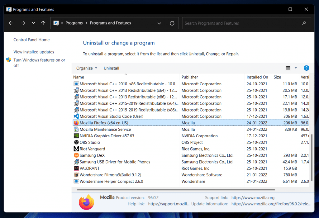Click the OBS Studio icon
This screenshot has height=218, width=319.
coord(76,142)
